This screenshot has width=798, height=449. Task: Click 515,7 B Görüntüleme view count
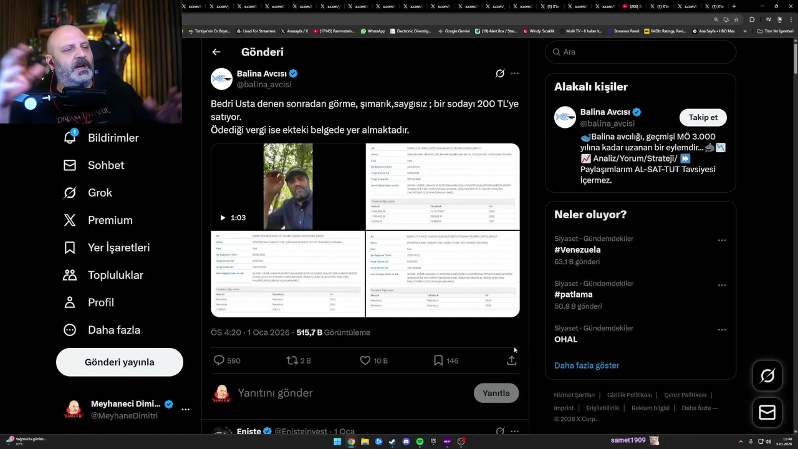(334, 332)
